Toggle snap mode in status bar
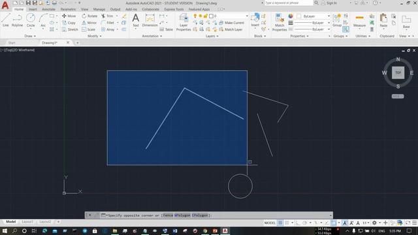The image size is (418, 235). pos(287,223)
